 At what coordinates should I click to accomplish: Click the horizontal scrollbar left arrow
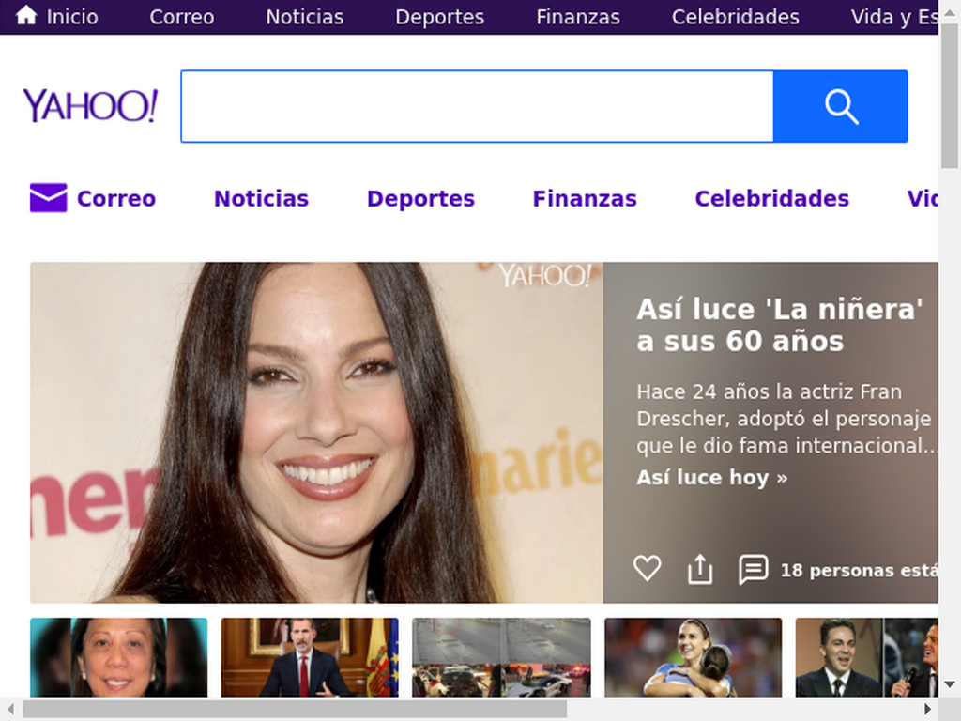[x=10, y=710]
